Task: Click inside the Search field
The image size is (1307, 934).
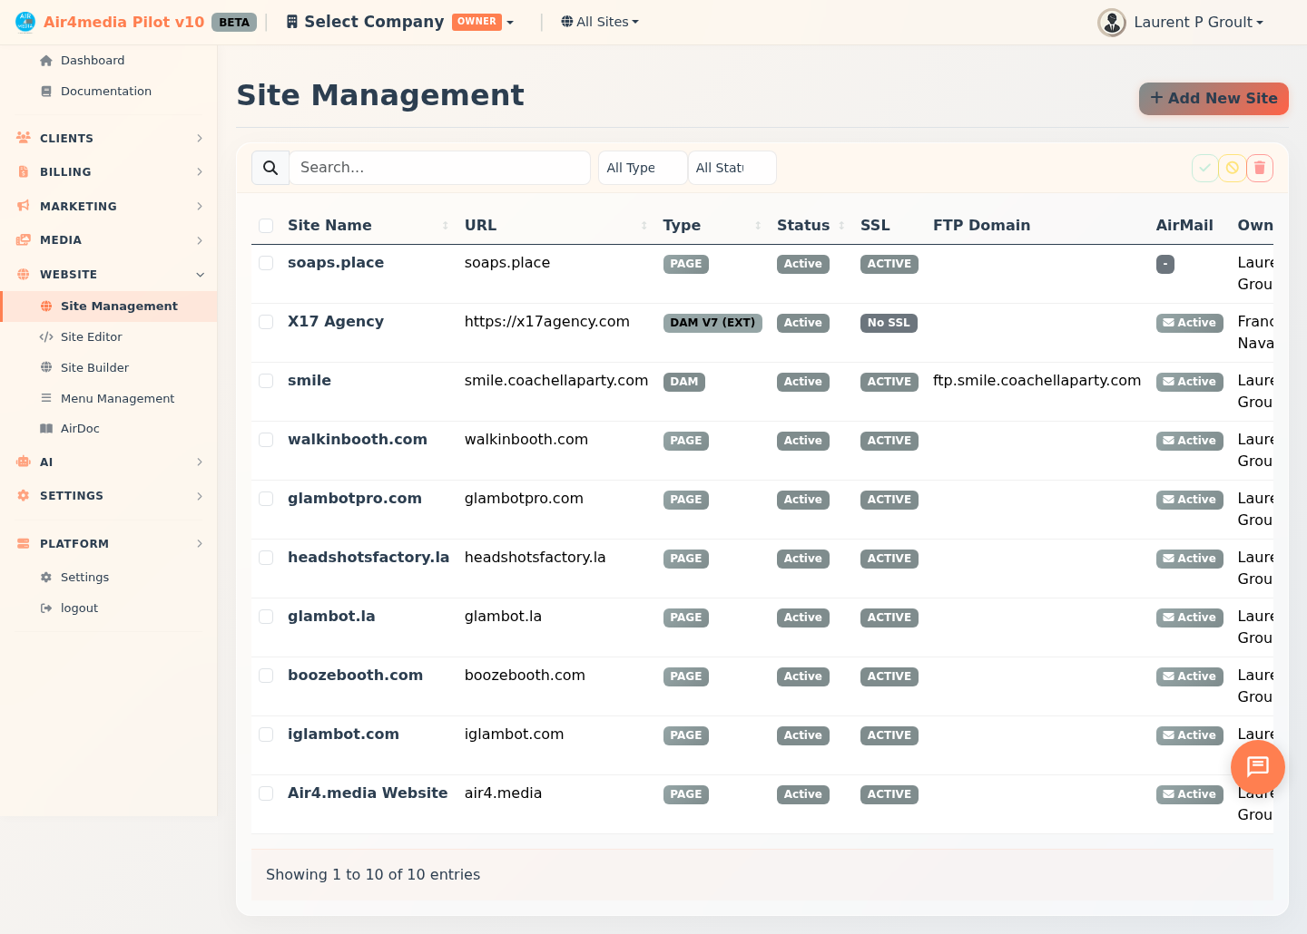Action: (x=439, y=168)
